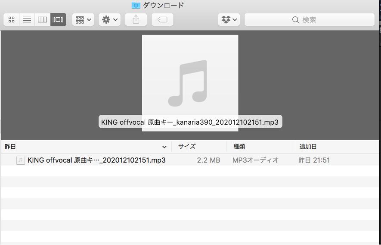The width and height of the screenshot is (381, 245).
Task: Click the 2.2 MB size value
Action: point(208,160)
